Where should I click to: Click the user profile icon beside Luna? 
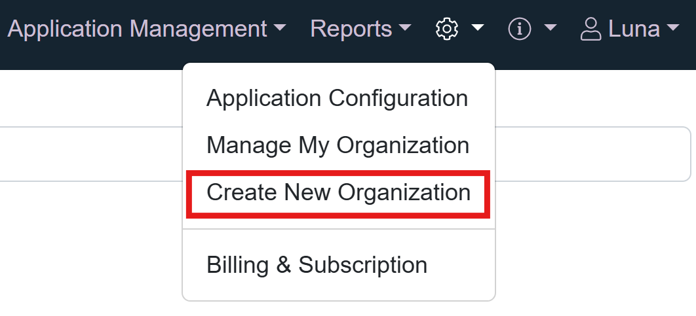coord(591,29)
